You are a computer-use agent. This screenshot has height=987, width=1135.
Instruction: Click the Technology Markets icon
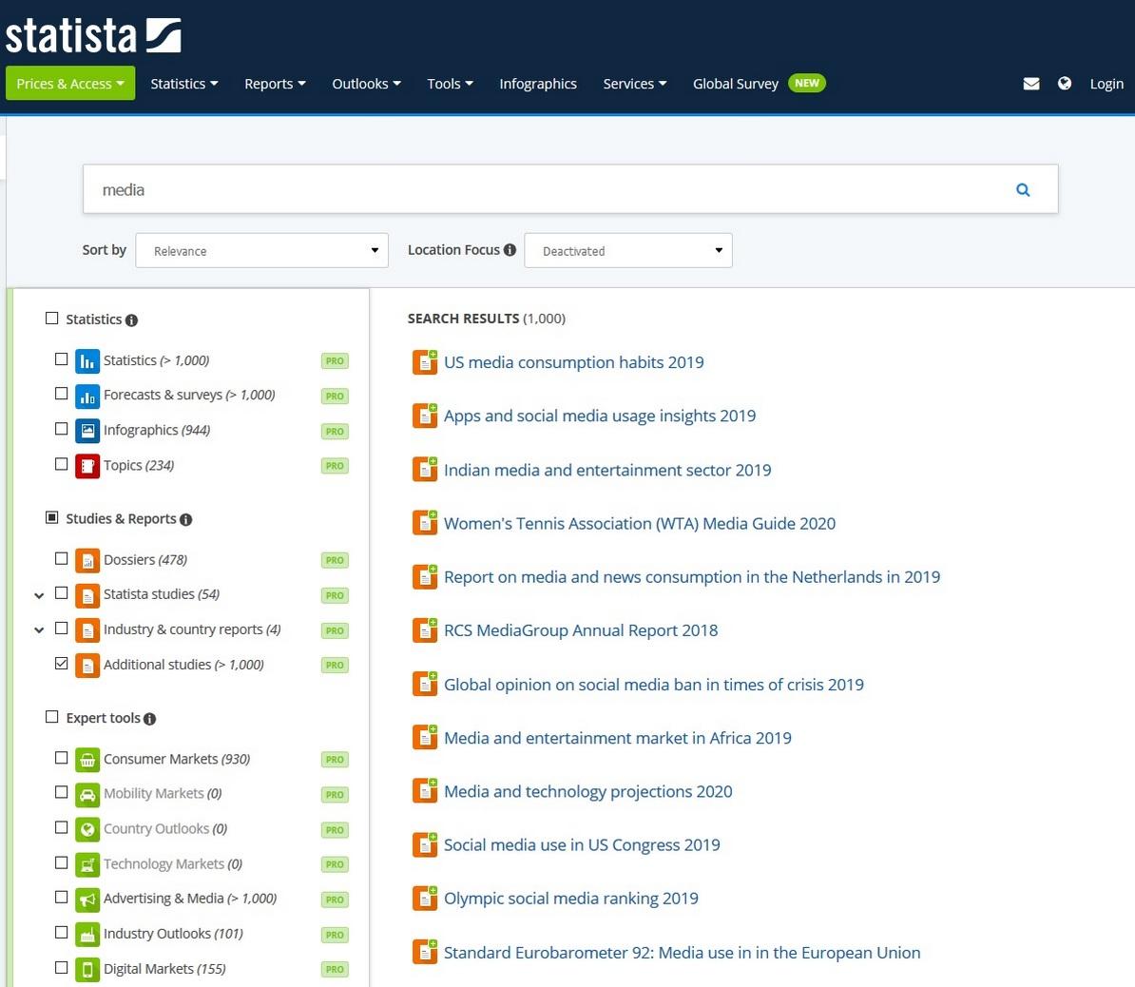pyautogui.click(x=87, y=864)
